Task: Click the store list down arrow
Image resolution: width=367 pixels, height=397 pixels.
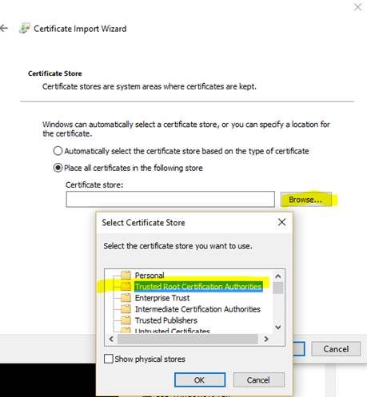Action: [278, 328]
